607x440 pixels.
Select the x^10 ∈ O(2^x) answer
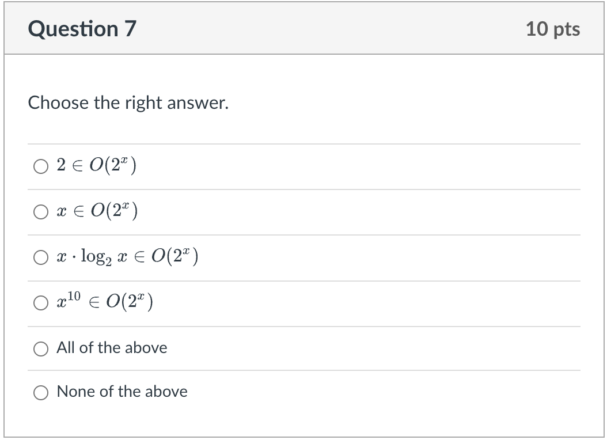(x=40, y=302)
